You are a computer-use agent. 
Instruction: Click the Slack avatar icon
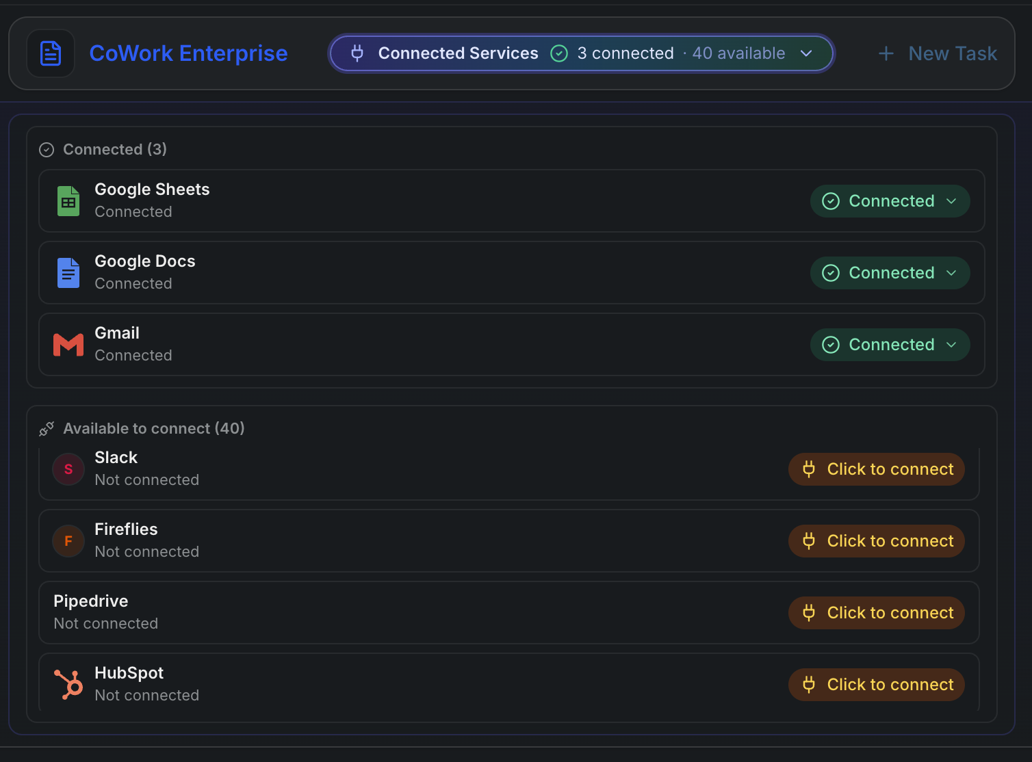68,469
